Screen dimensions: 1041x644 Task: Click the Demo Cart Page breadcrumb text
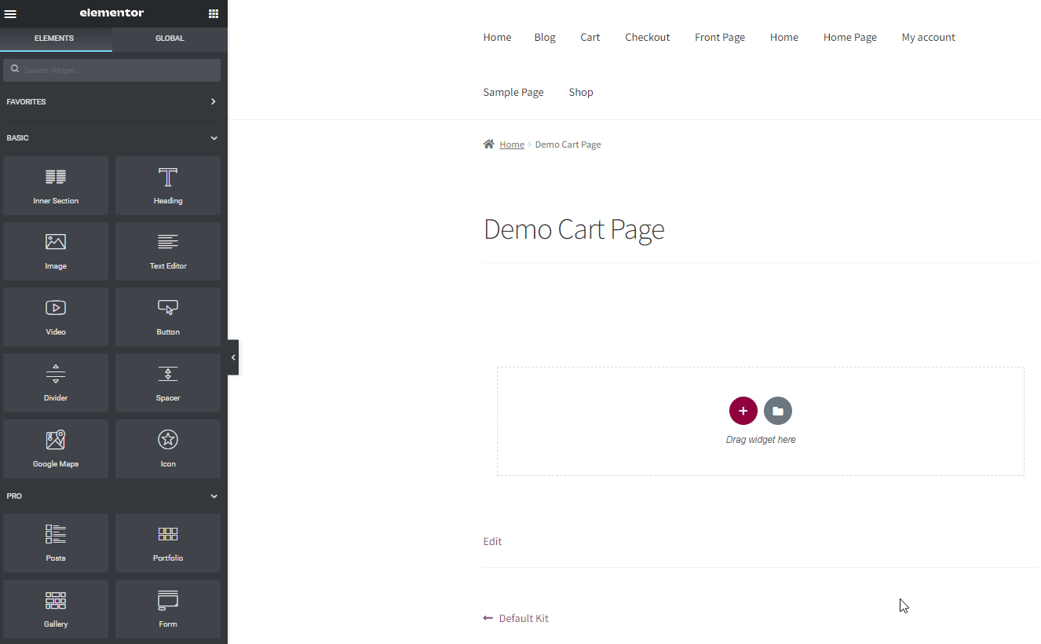(568, 145)
